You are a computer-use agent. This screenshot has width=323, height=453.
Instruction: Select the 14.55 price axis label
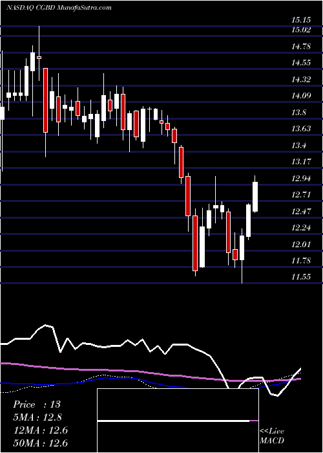click(x=301, y=62)
